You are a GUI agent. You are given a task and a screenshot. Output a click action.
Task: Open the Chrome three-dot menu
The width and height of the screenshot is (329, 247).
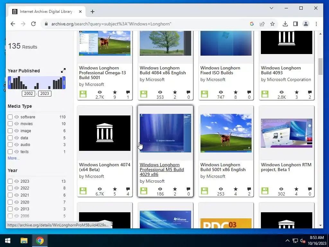316,24
